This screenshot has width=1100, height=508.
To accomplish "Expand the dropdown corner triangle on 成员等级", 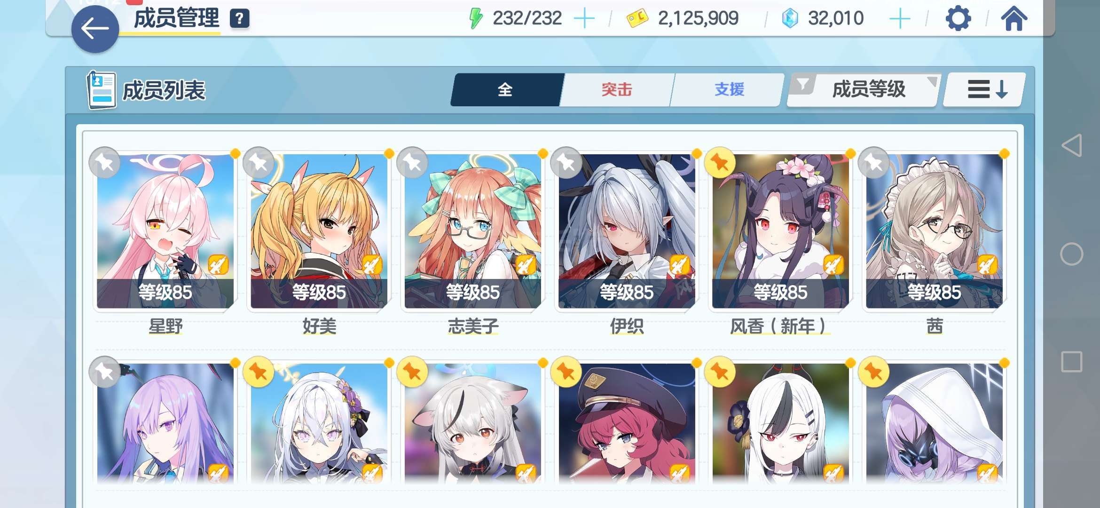I will 931,81.
